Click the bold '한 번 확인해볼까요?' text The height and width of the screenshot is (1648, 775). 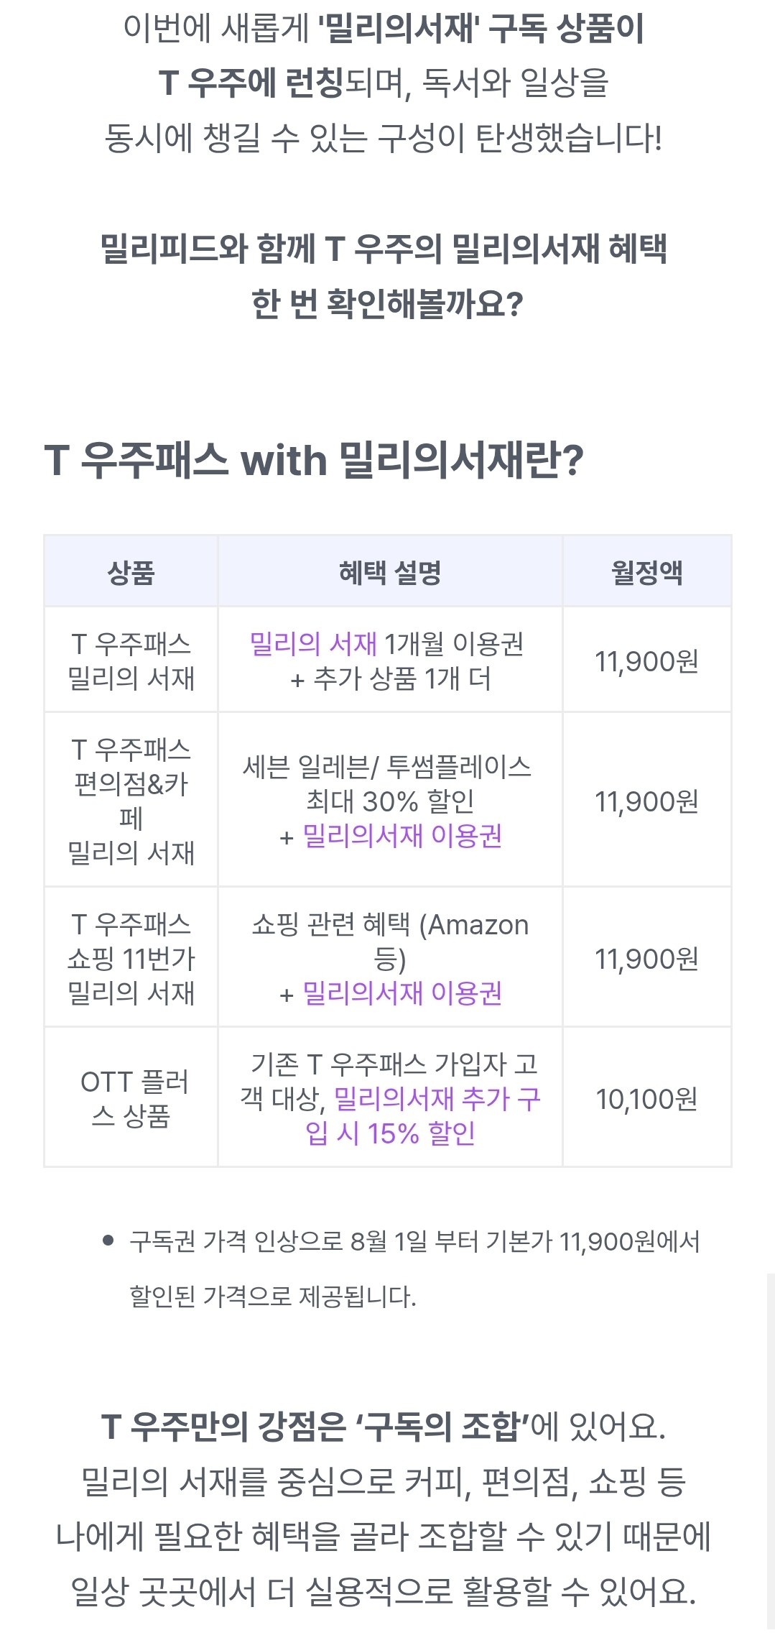[x=387, y=303]
